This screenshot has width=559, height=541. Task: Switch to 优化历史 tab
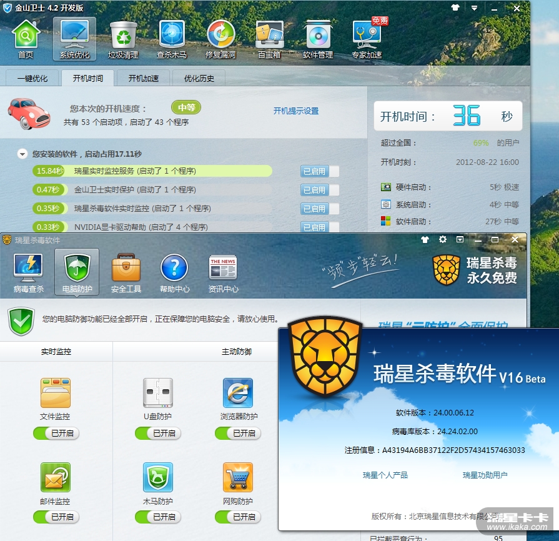(x=199, y=78)
